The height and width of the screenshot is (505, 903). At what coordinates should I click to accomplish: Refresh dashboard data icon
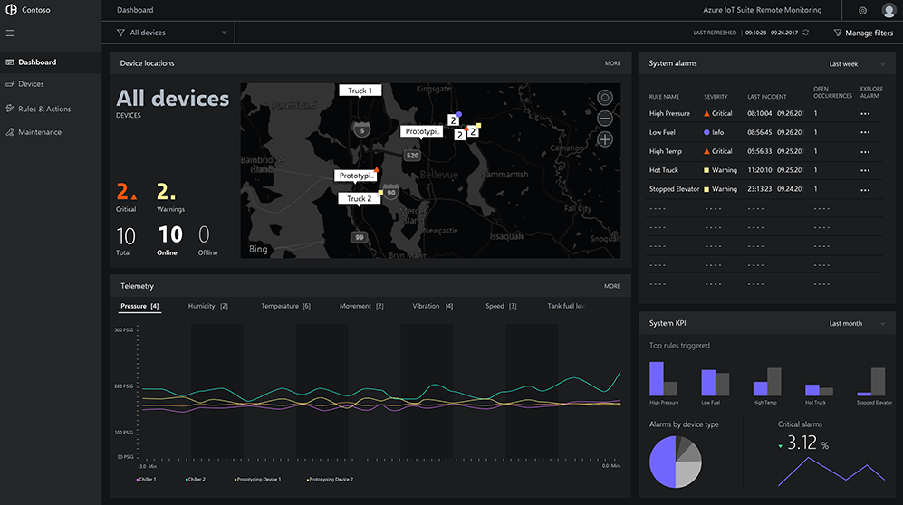click(x=806, y=33)
